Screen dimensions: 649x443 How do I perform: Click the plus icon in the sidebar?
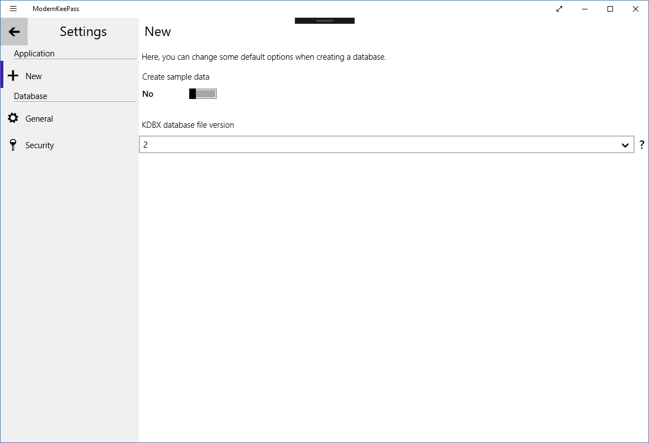(13, 76)
